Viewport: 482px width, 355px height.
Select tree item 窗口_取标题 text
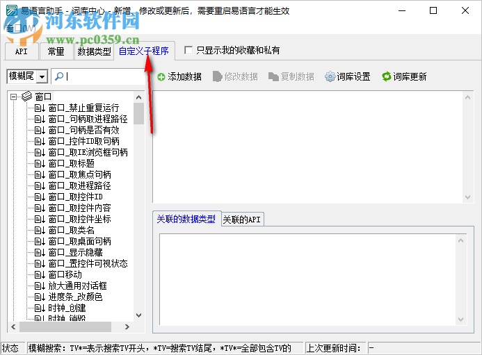pos(72,164)
